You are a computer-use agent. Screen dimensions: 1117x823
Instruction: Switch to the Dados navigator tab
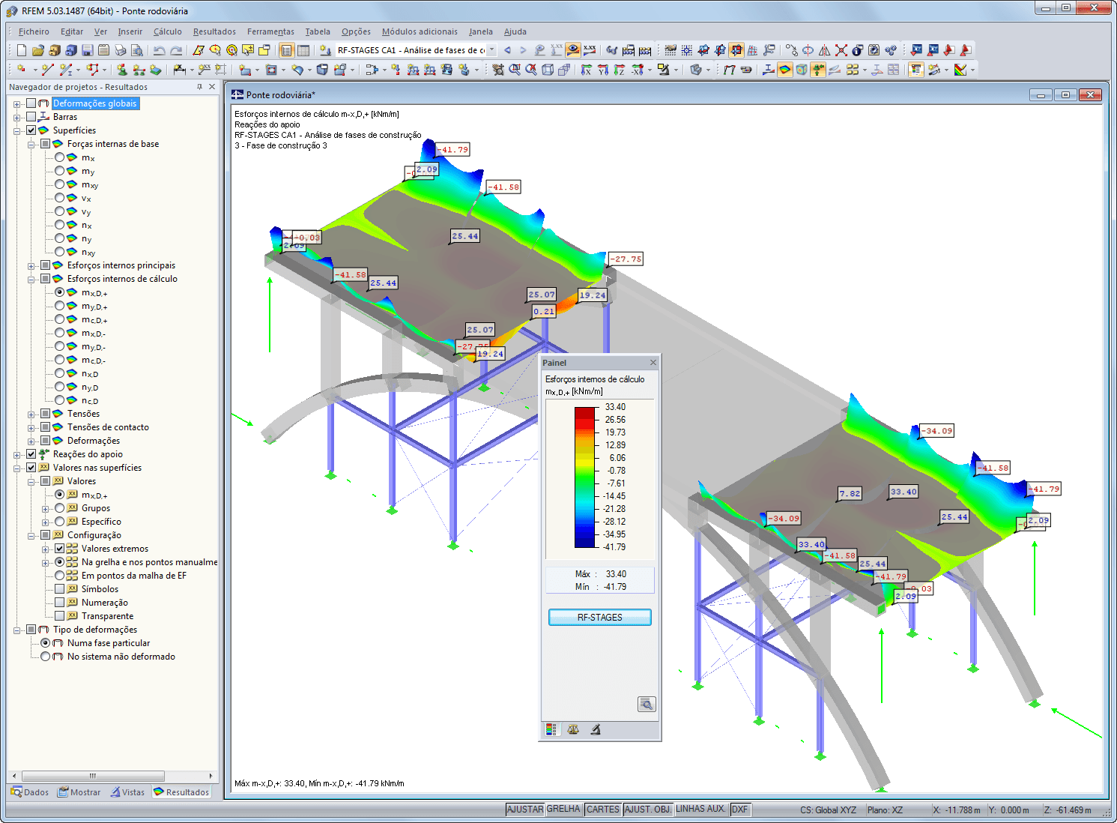30,792
